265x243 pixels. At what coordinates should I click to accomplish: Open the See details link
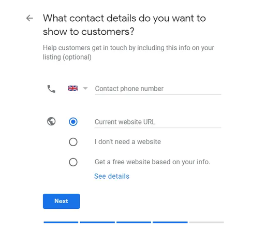112,176
